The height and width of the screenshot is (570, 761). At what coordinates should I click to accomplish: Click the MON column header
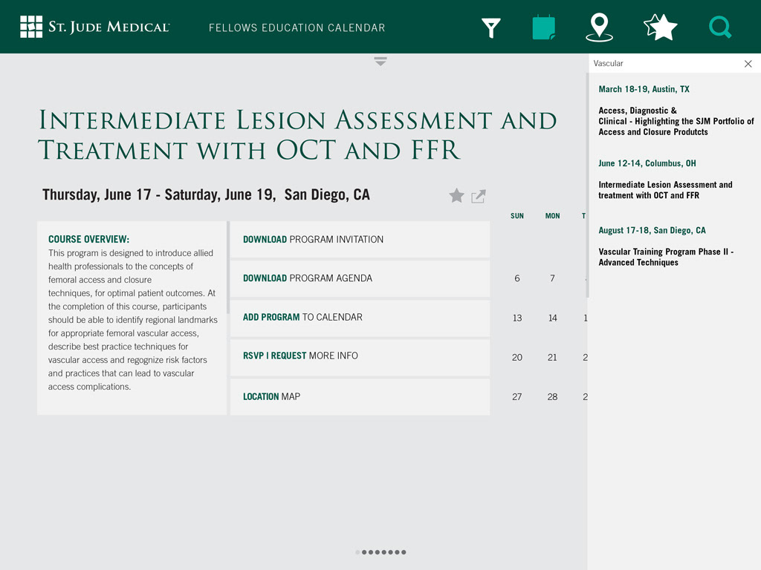(552, 216)
